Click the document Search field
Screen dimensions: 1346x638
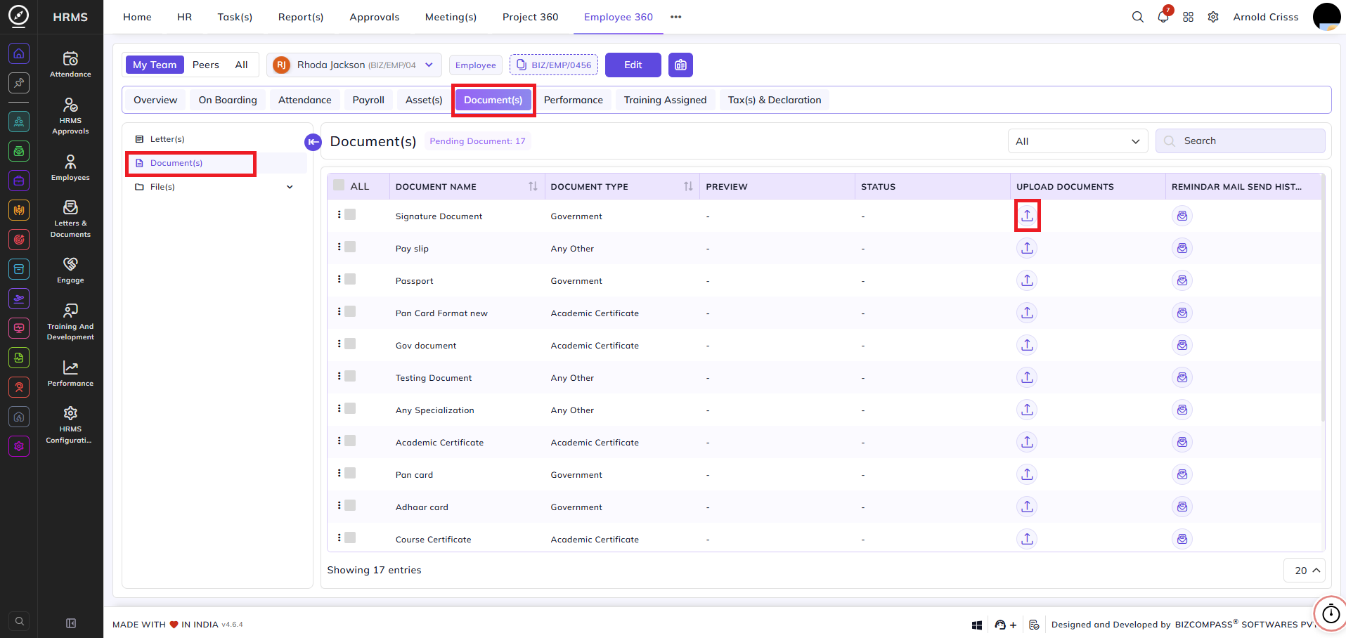[x=1241, y=141]
